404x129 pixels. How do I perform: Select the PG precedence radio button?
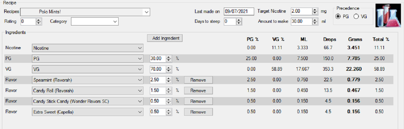pos(338,16)
